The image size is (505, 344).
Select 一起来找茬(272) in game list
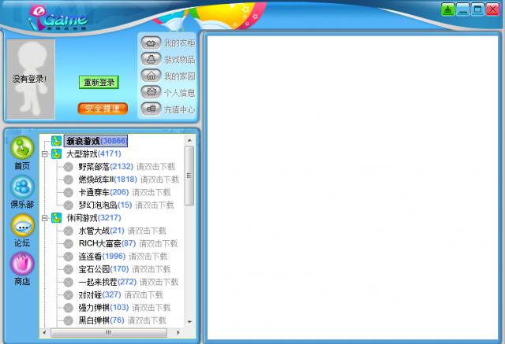point(107,283)
